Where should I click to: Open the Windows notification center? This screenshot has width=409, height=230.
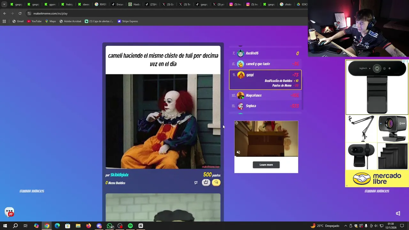402,226
